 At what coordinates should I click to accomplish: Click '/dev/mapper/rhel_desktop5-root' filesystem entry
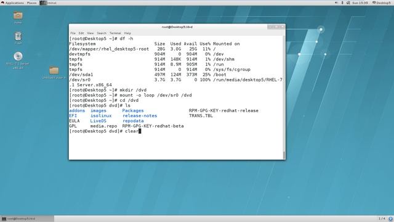pos(109,49)
